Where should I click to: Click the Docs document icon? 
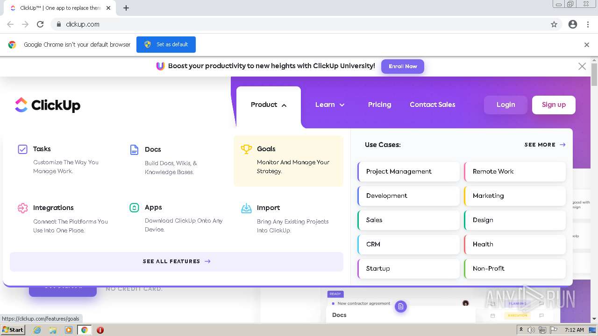(x=134, y=150)
